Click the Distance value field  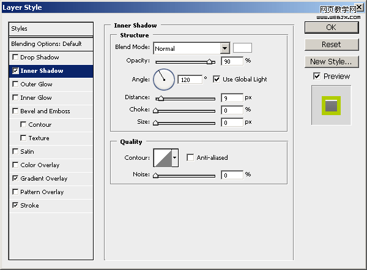click(x=232, y=98)
